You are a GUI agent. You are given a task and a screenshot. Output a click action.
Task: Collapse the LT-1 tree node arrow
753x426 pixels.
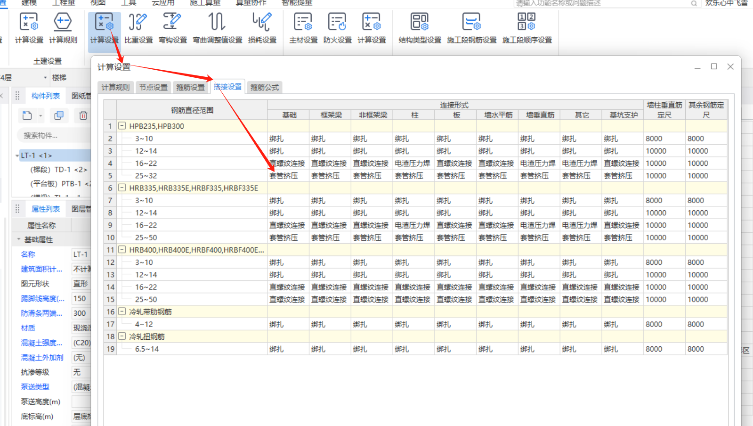pyautogui.click(x=17, y=156)
